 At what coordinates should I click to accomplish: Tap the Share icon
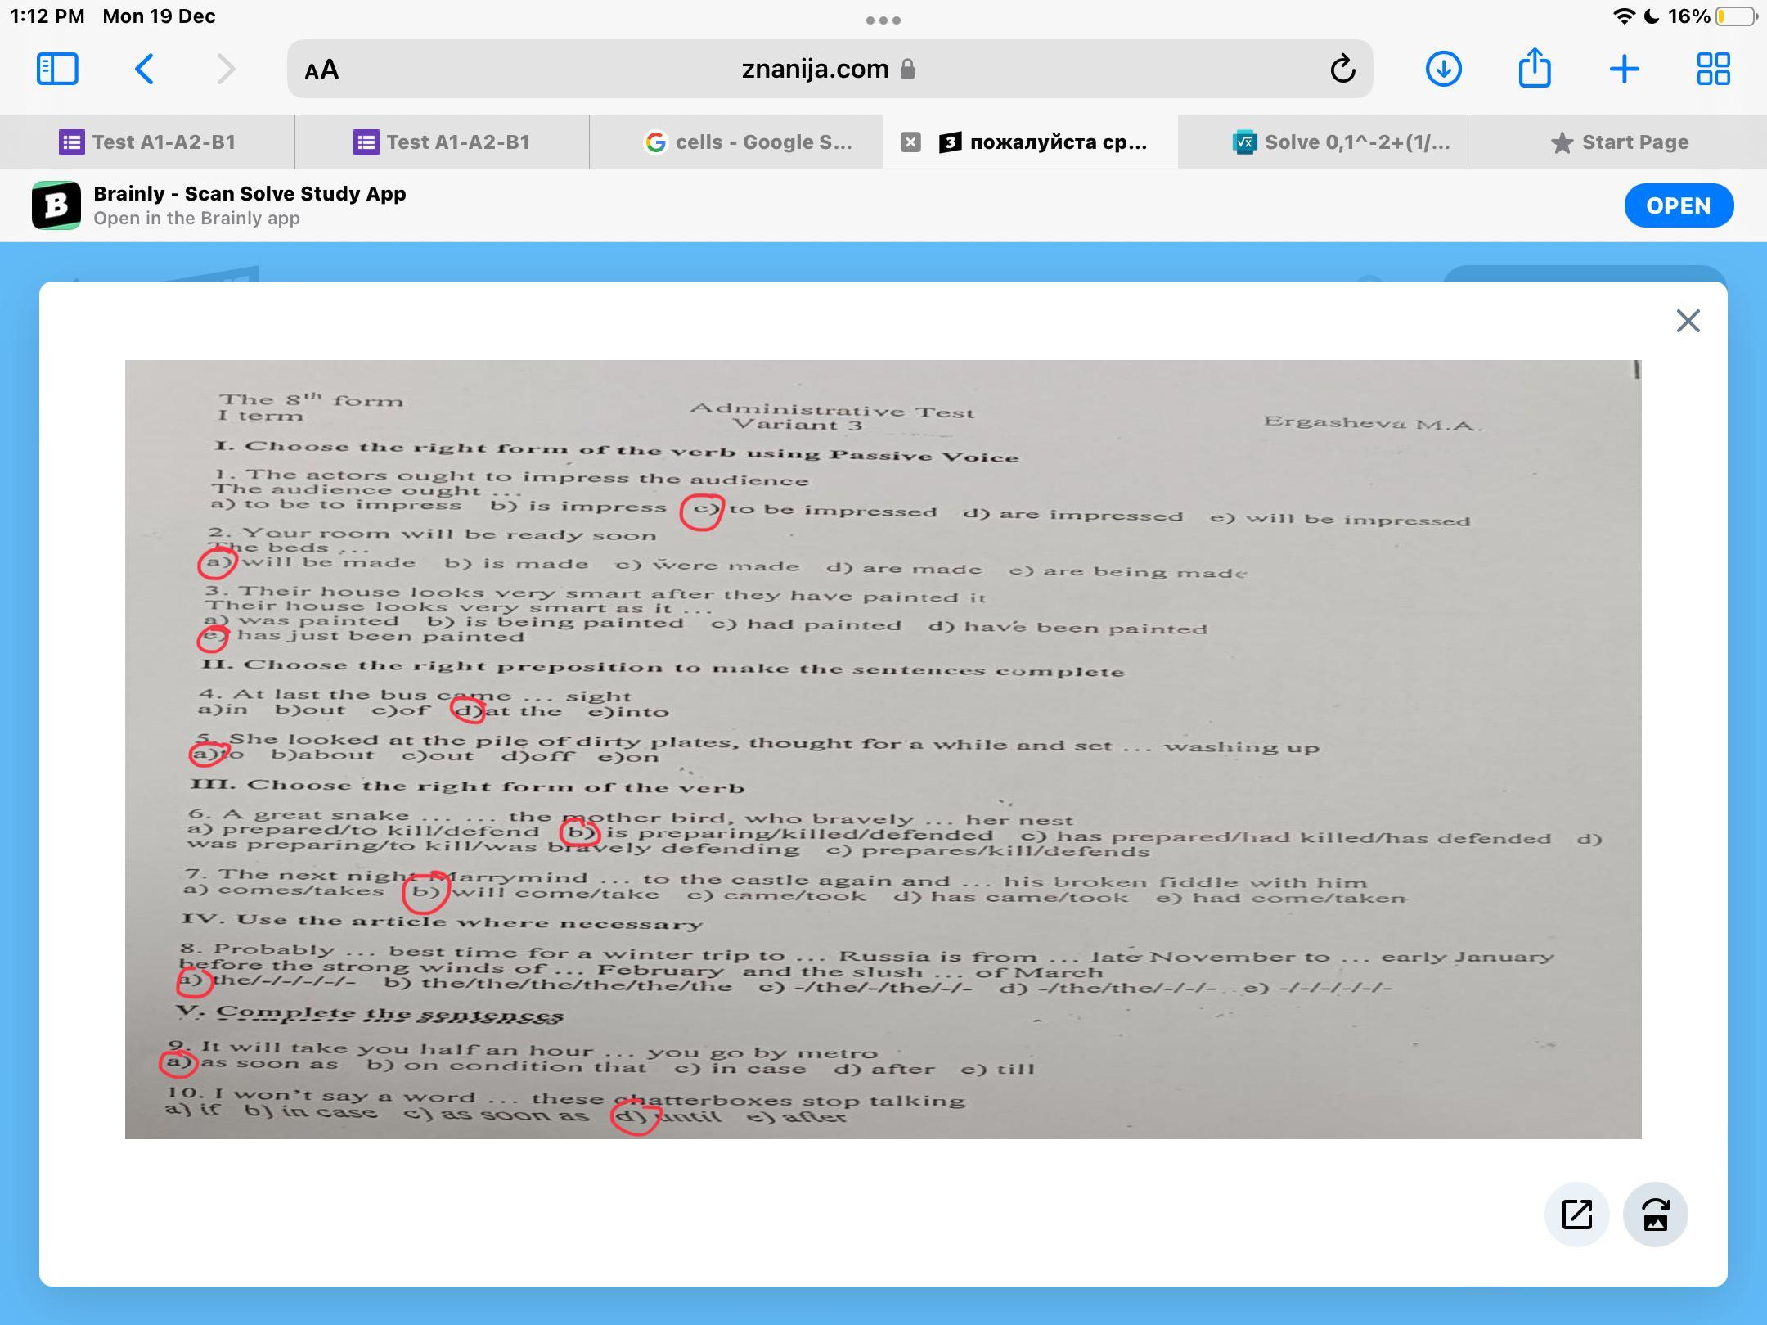click(1534, 69)
